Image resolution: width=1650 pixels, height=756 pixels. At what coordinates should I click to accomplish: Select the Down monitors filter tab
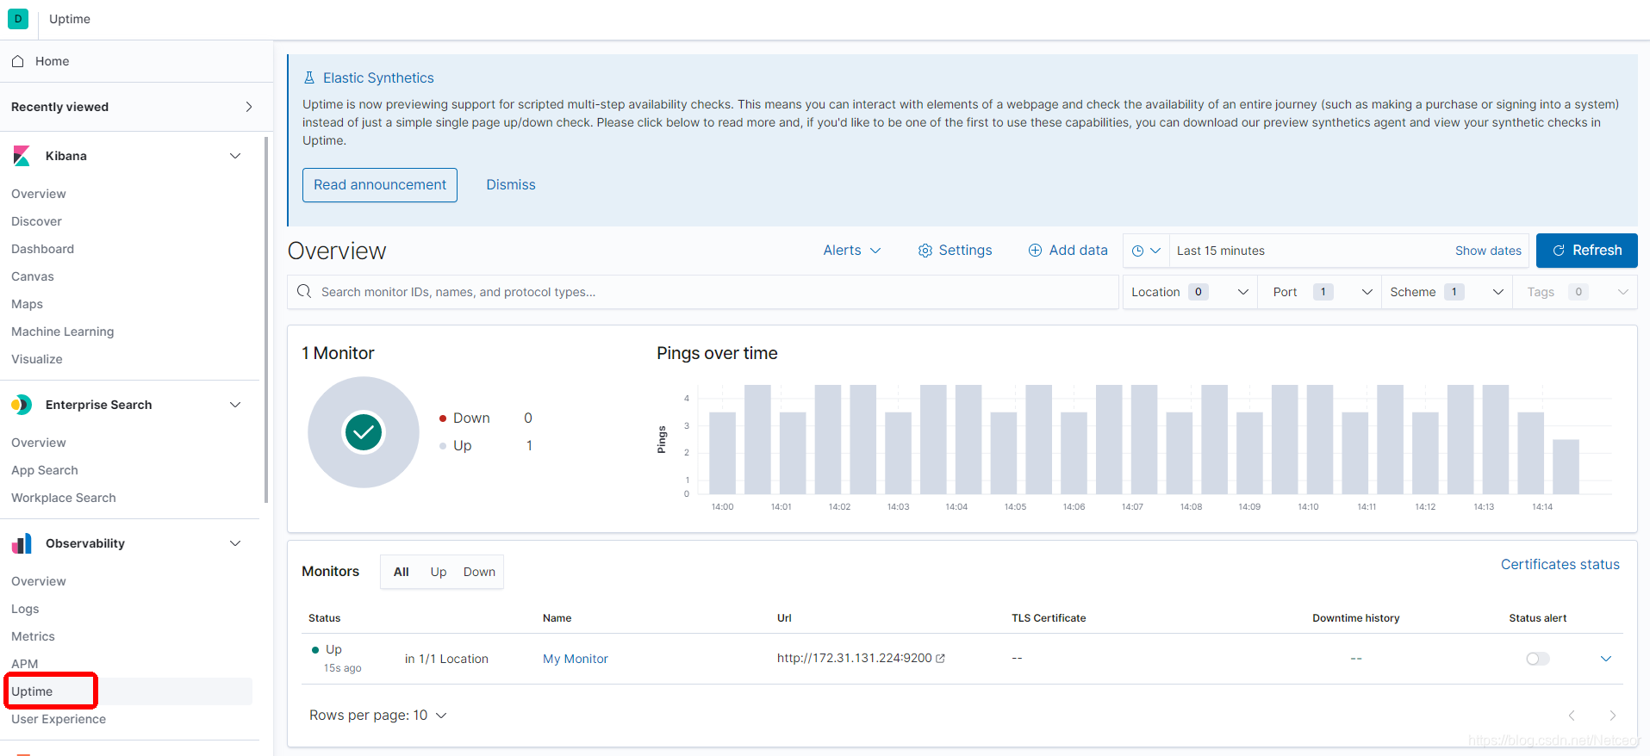point(479,572)
